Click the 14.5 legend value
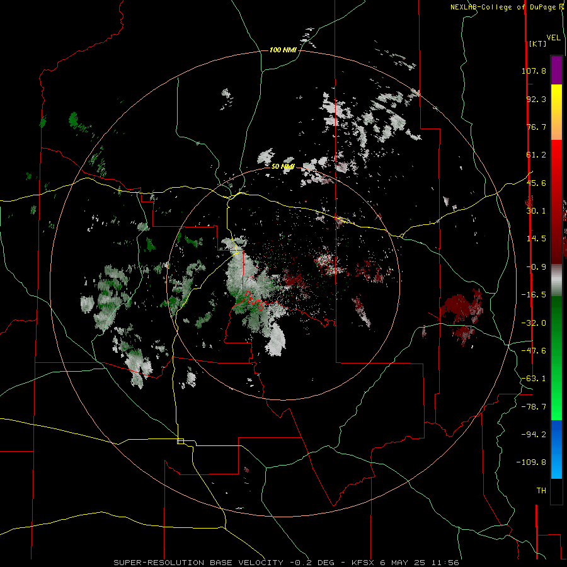 536,239
